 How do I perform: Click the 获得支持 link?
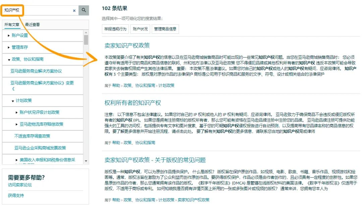coord(16,195)
